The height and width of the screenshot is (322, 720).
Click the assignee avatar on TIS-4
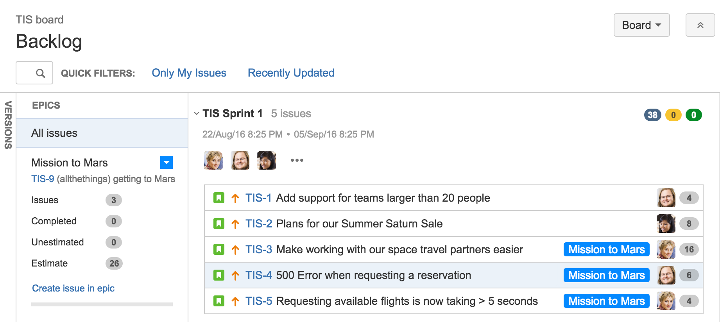(666, 275)
